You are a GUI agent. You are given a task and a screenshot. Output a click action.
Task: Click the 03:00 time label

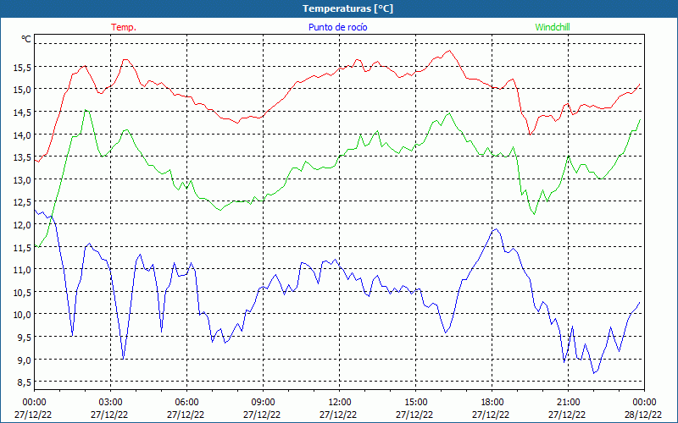coord(110,403)
